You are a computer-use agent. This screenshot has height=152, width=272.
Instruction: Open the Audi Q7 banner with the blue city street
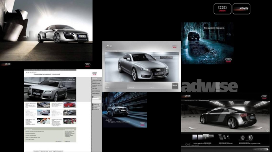pos(124,110)
